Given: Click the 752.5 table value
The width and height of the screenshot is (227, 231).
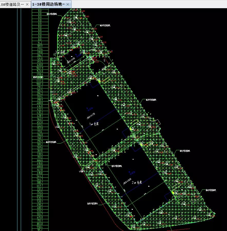Looking at the screenshot, I should 40,192.
